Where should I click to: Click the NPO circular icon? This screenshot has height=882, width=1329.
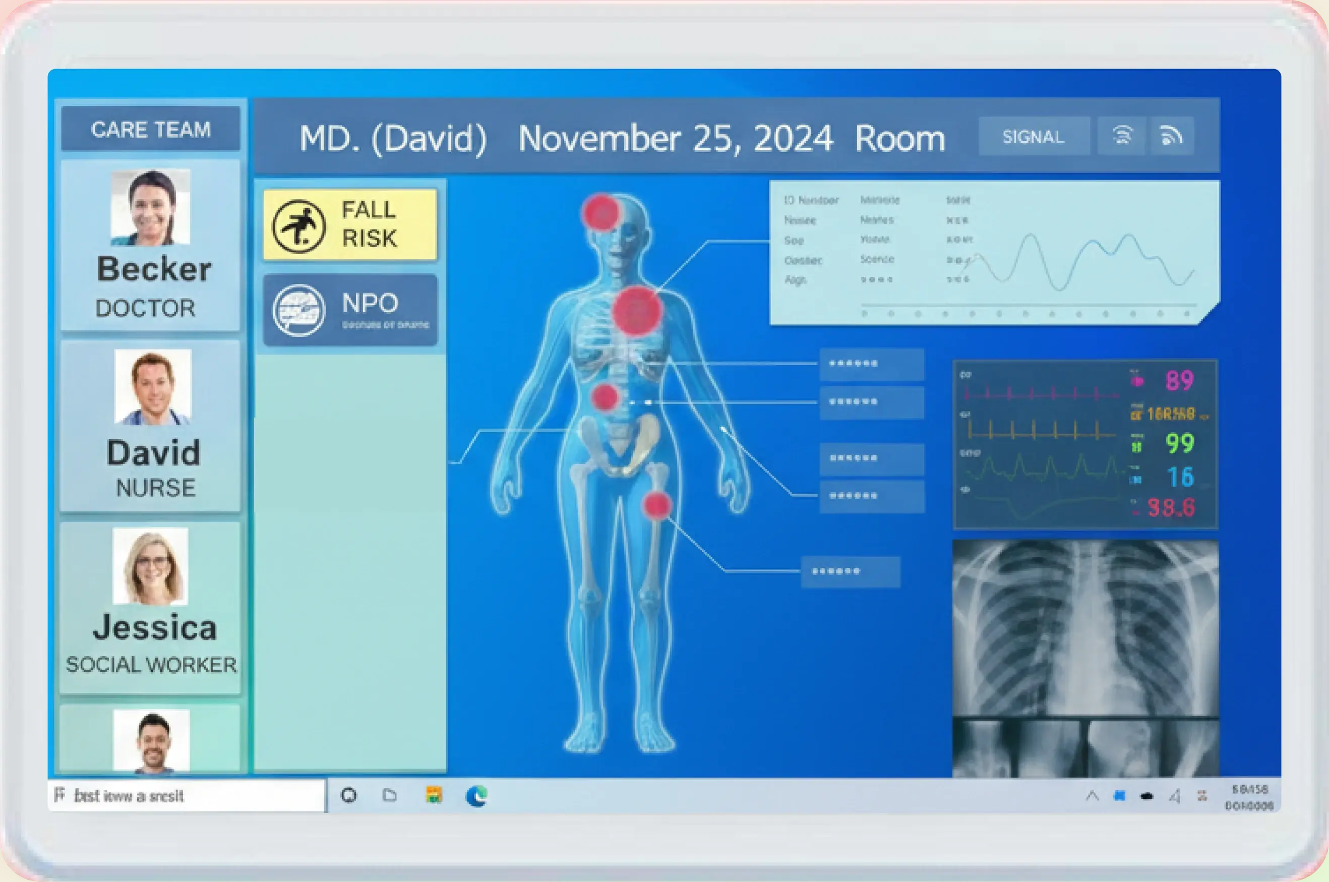298,311
